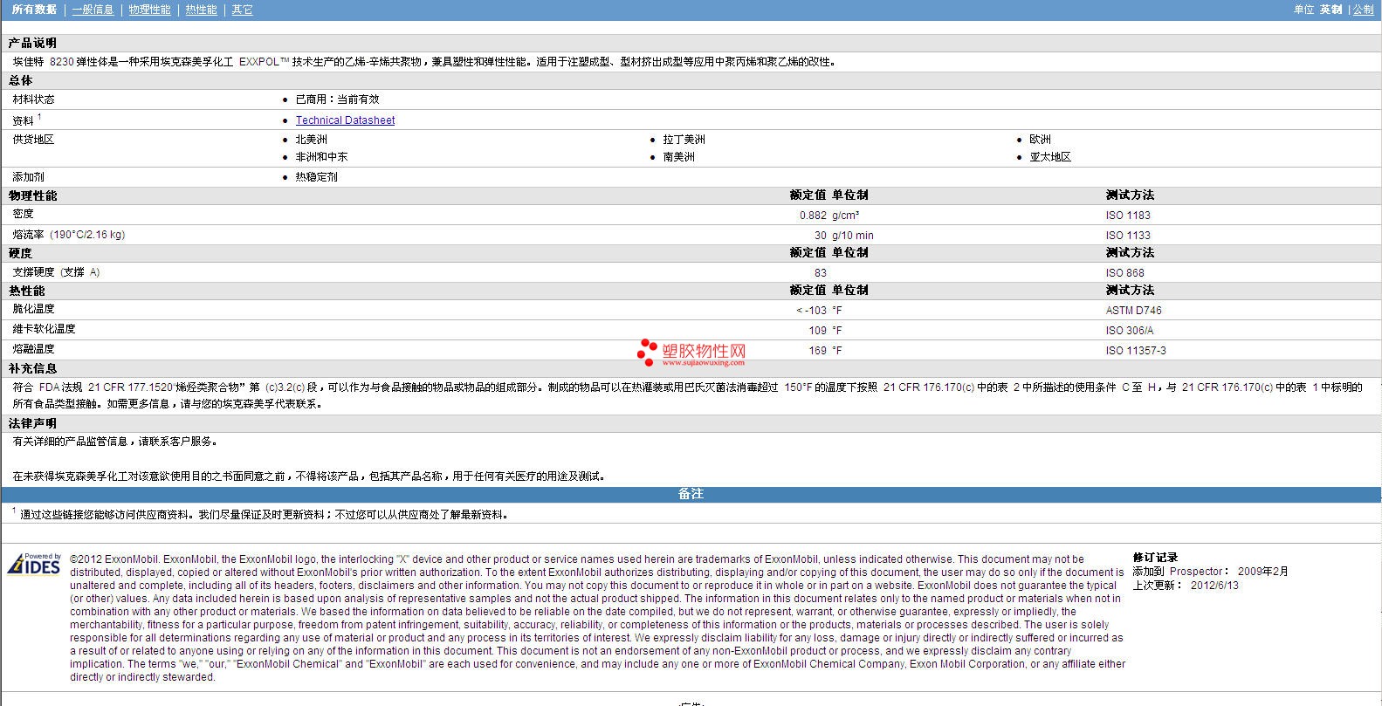This screenshot has width=1382, height=706.
Task: Click the 法律声明 section heading
Action: 32,423
